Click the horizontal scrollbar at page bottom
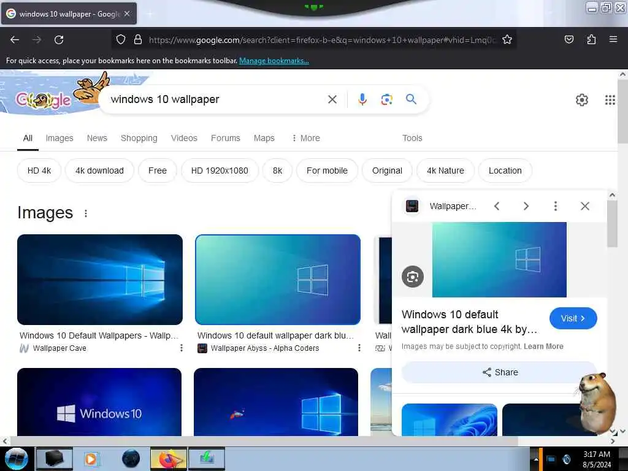The image size is (628, 471). pos(264,441)
